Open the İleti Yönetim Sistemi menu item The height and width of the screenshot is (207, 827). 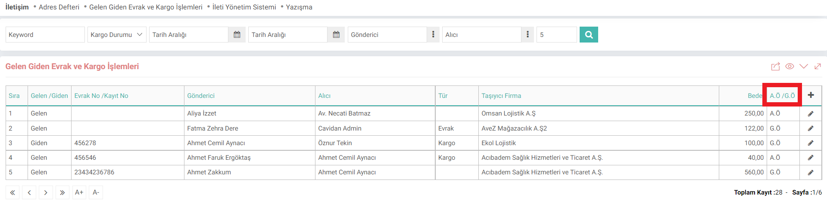pyautogui.click(x=244, y=7)
